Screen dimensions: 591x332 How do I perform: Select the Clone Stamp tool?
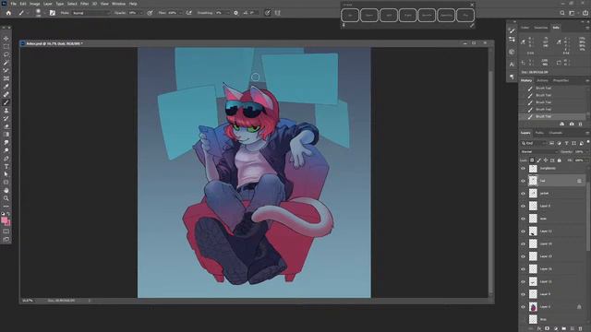(x=6, y=111)
